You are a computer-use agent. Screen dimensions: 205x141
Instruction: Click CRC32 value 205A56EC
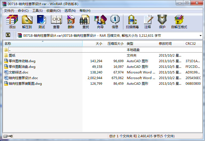click(193, 78)
